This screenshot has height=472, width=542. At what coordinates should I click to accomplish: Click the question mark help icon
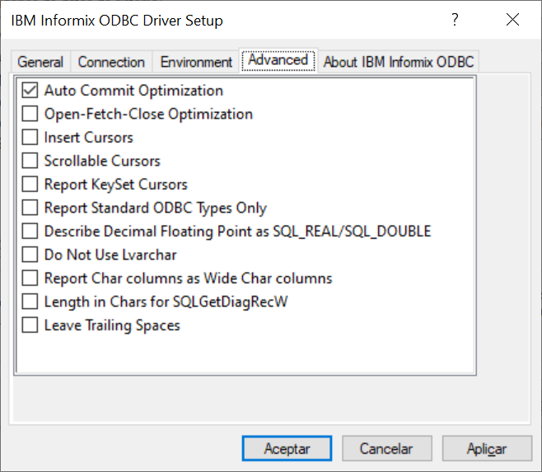coord(455,20)
